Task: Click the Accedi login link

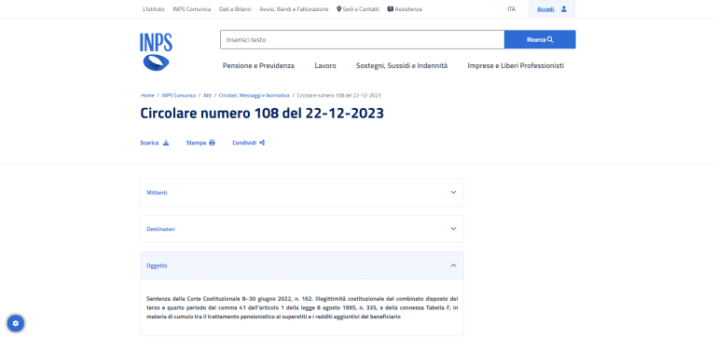Action: pyautogui.click(x=545, y=9)
